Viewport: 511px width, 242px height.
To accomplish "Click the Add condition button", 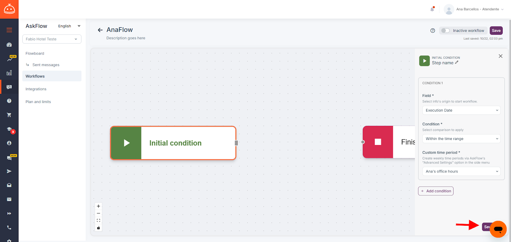I will coord(436,191).
